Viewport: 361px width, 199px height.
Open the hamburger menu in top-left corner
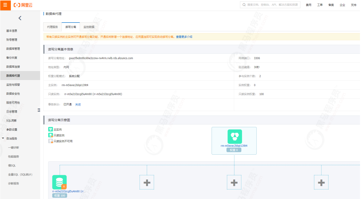tap(5, 5)
